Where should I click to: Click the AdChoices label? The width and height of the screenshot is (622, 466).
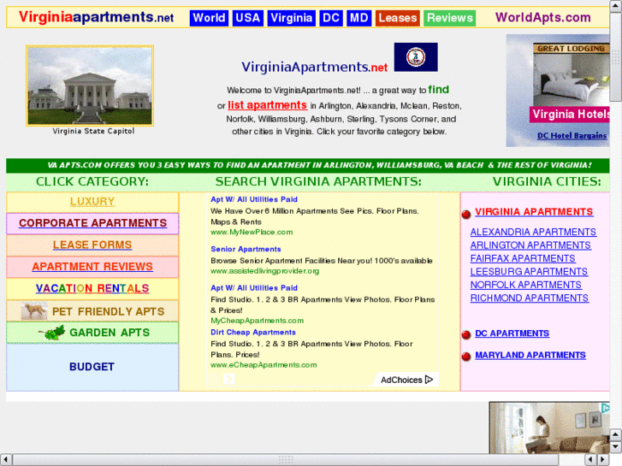401,380
